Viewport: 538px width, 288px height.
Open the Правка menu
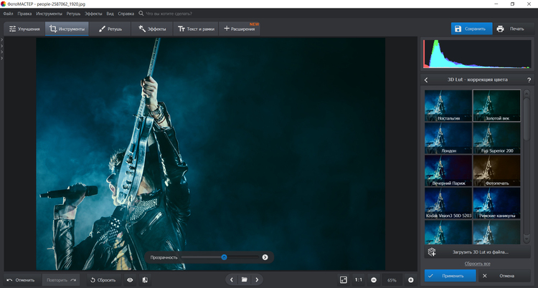[24, 14]
